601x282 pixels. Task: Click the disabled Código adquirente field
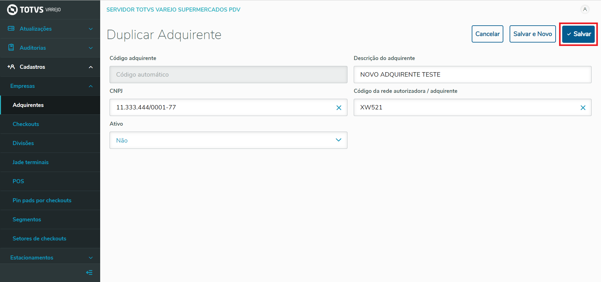click(x=229, y=74)
